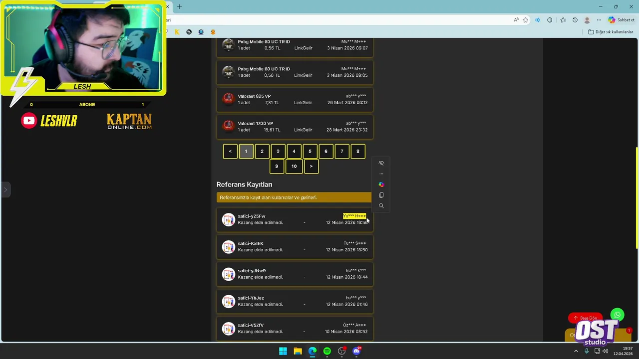
Task: Open the black W bookmark icon
Action: pyautogui.click(x=189, y=32)
